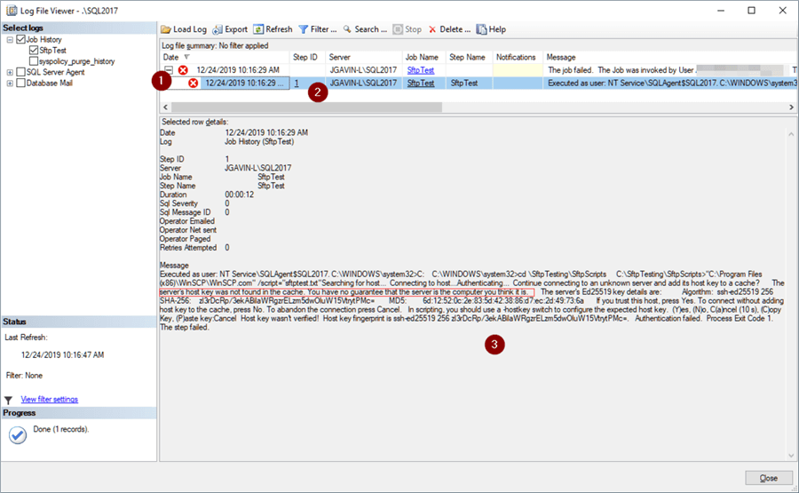Click the funnel icon beside View filter settings
This screenshot has height=493, width=799.
pyautogui.click(x=8, y=400)
